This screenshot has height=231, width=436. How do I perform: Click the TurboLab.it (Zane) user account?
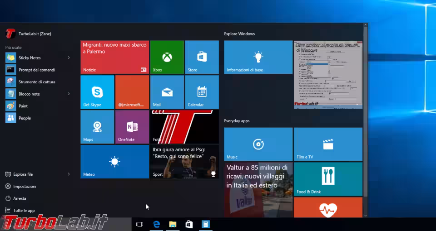point(28,34)
